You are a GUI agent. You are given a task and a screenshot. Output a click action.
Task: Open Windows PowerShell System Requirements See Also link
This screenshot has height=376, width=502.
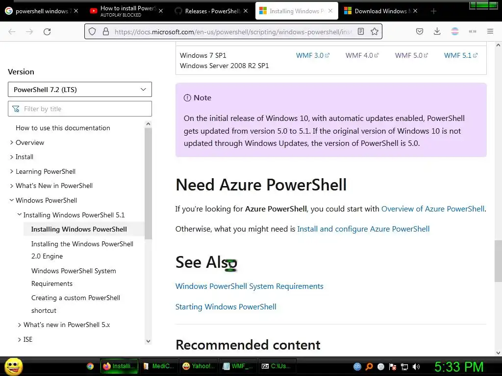(250, 286)
